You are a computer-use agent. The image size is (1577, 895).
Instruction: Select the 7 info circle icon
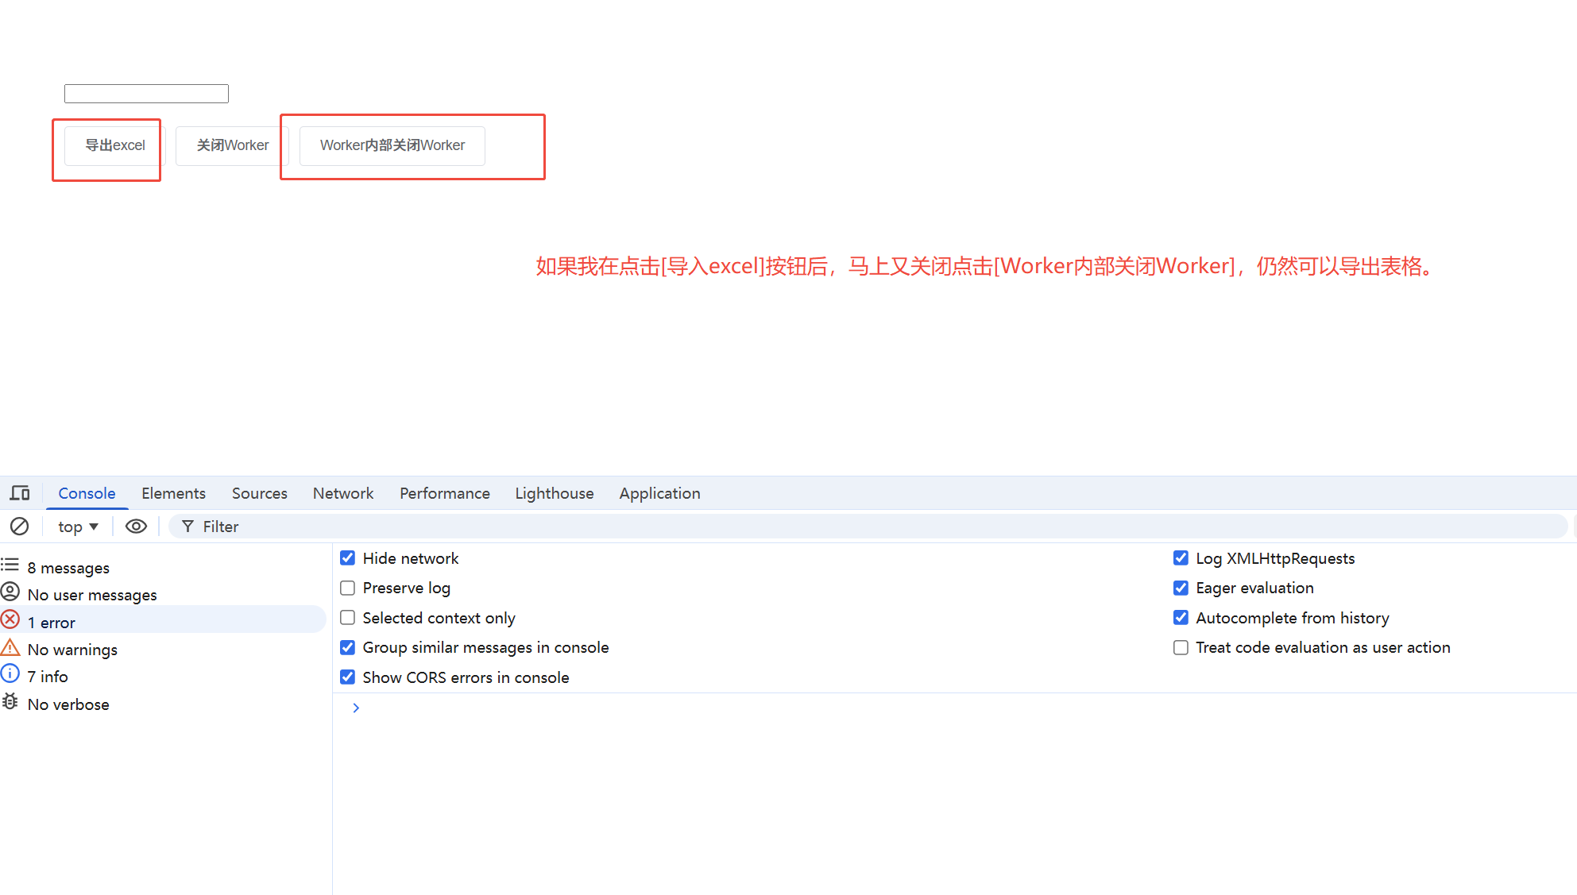(x=10, y=675)
